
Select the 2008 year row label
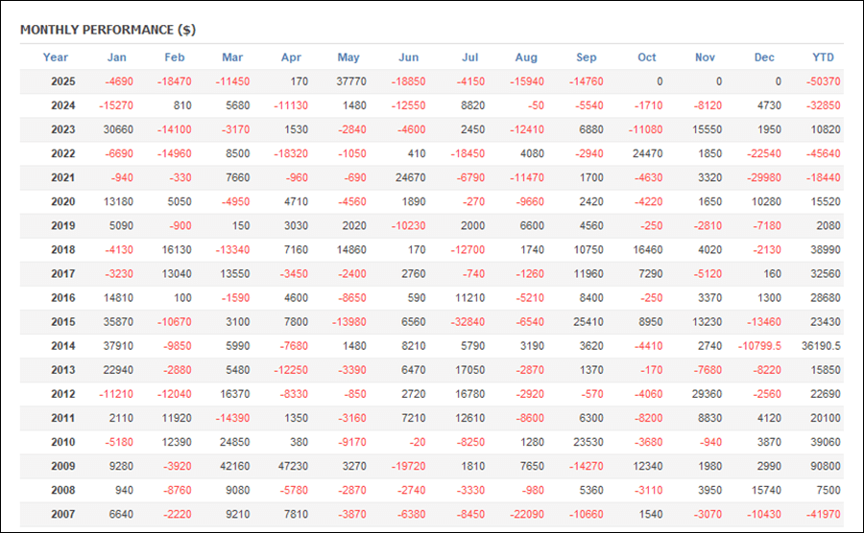click(x=62, y=490)
